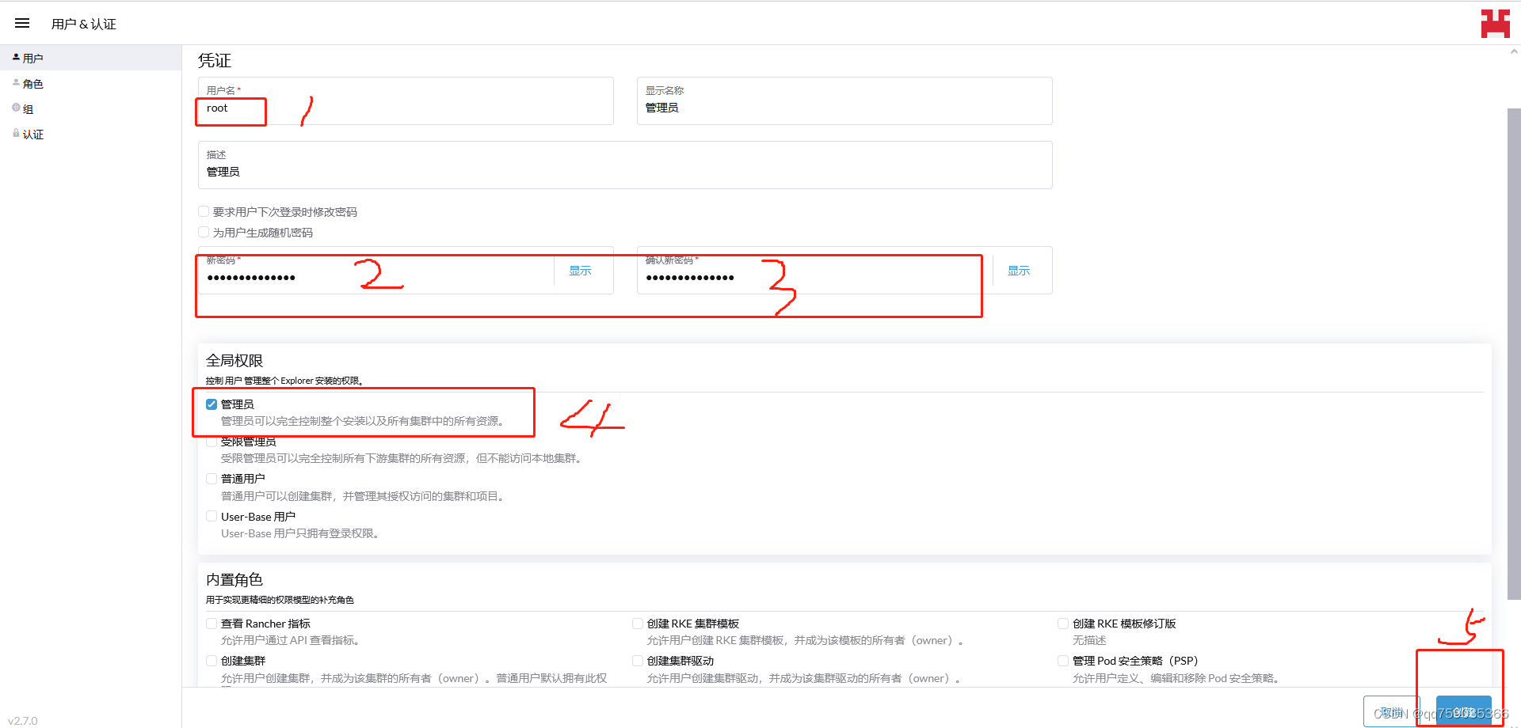The height and width of the screenshot is (728, 1521).
Task: Check the User-Base 用户 permission
Action: point(212,516)
